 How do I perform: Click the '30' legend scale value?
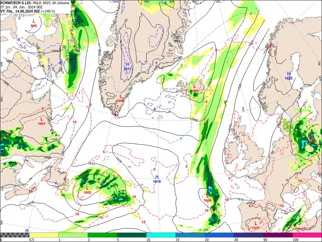pos(236,240)
